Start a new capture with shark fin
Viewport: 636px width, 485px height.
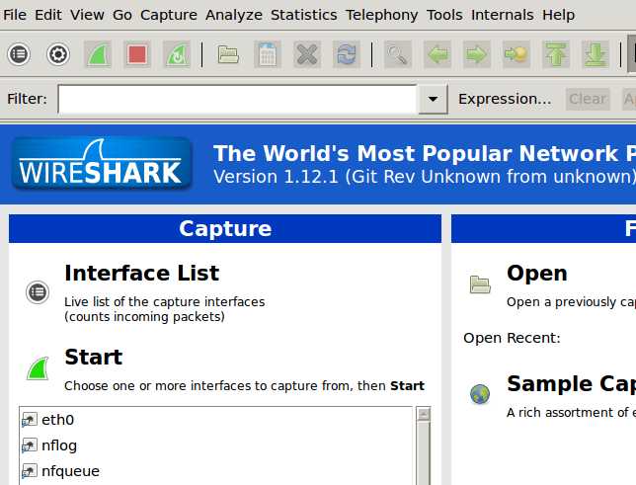[98, 54]
